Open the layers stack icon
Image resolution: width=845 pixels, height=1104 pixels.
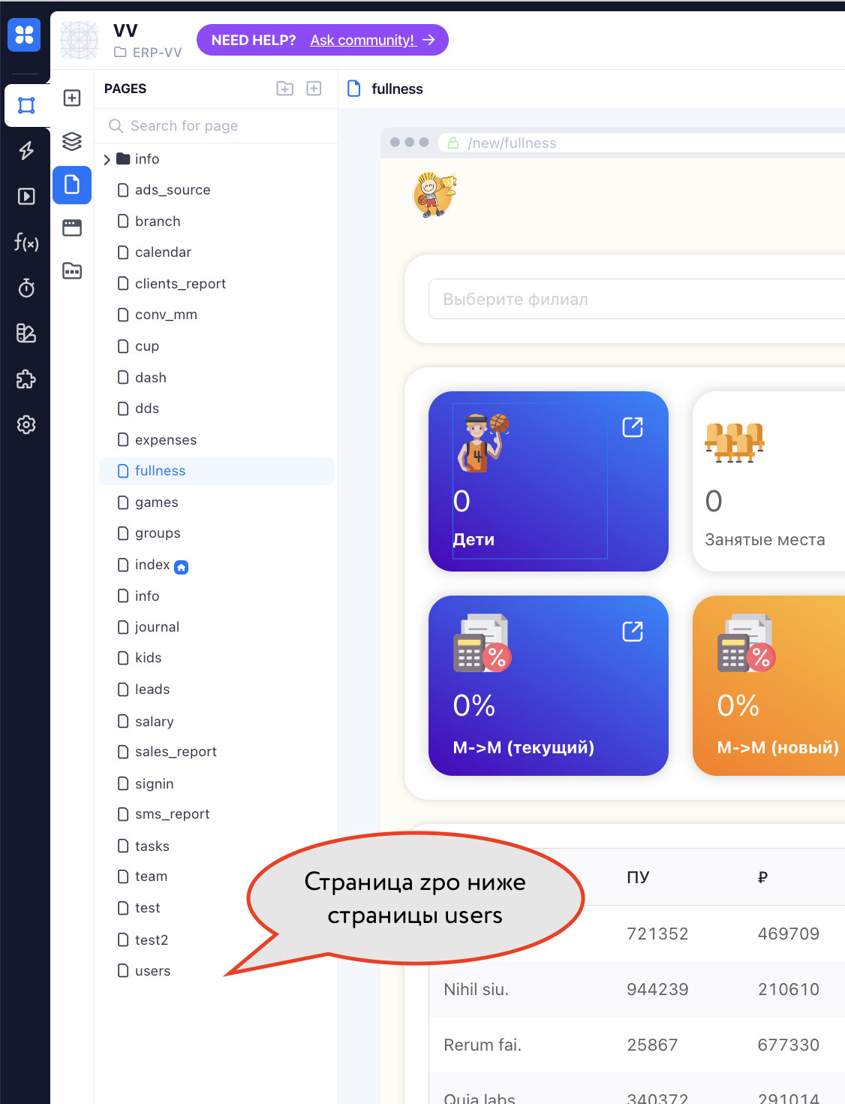point(72,141)
